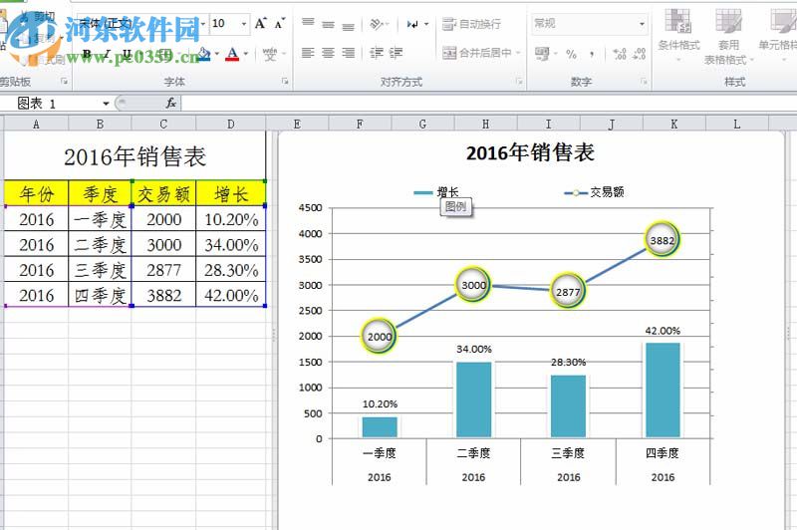Open the font size dropdown showing 10
797x530 pixels.
pyautogui.click(x=244, y=23)
